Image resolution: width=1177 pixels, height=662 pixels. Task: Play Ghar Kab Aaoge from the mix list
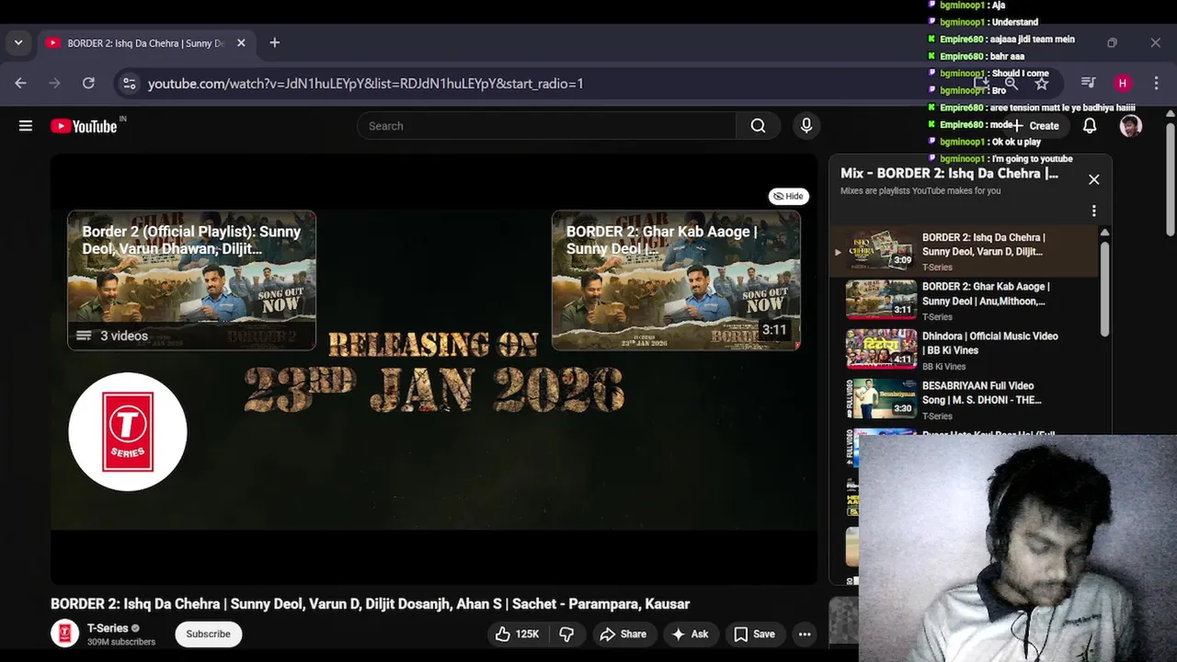(964, 301)
